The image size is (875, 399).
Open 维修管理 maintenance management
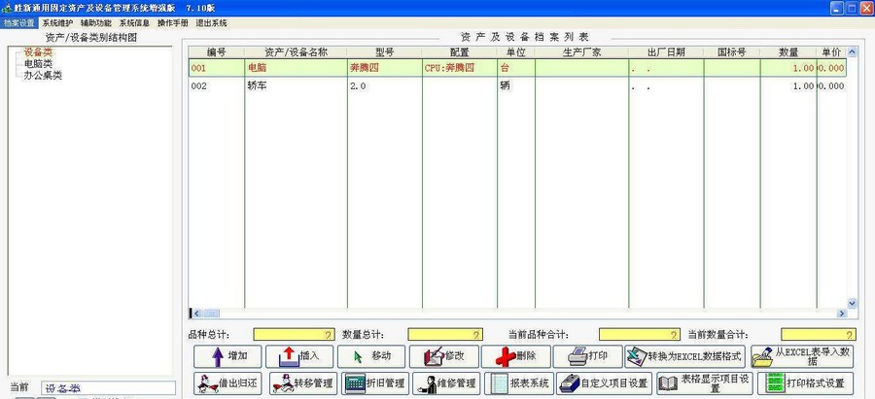click(x=446, y=383)
